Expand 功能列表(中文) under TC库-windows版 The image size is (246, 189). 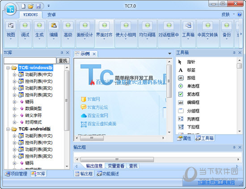[x=15, y=75]
